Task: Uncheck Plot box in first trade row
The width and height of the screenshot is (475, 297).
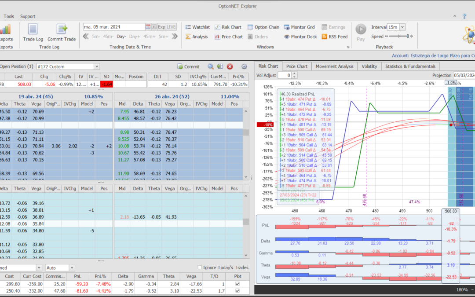Action: 238,284
